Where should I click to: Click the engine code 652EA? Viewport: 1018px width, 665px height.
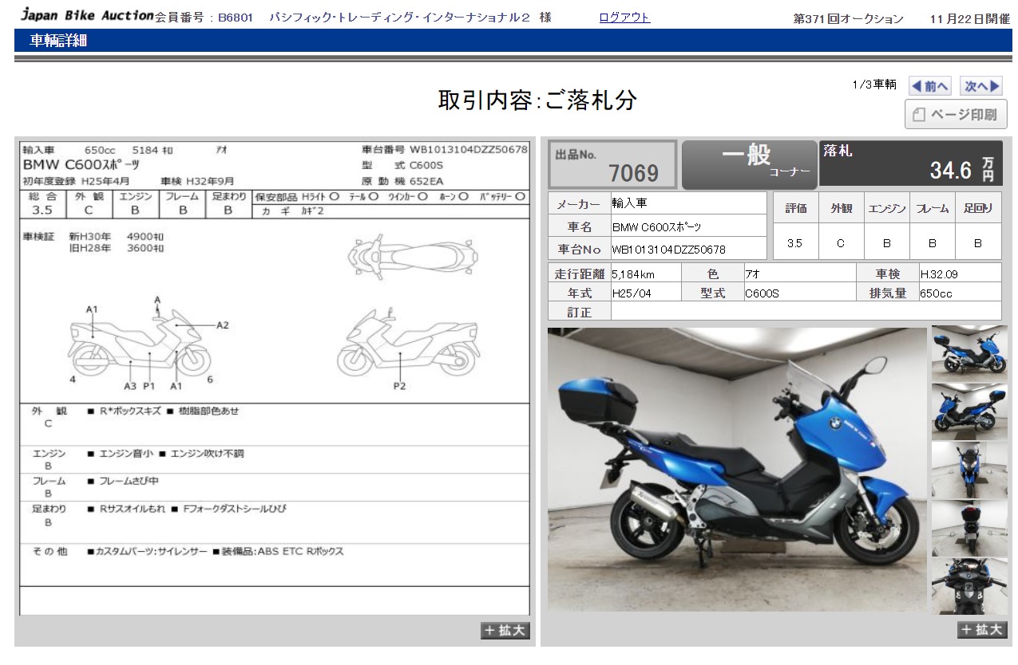pos(426,182)
